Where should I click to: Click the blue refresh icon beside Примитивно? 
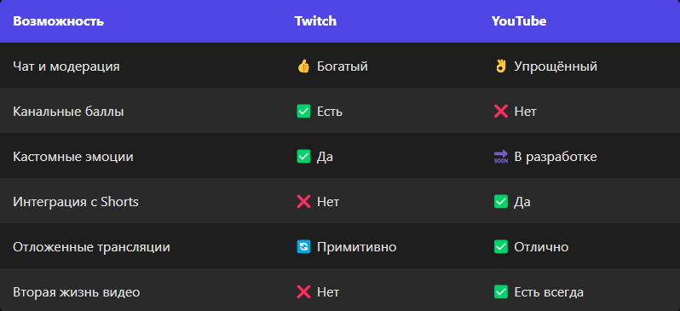tap(303, 247)
